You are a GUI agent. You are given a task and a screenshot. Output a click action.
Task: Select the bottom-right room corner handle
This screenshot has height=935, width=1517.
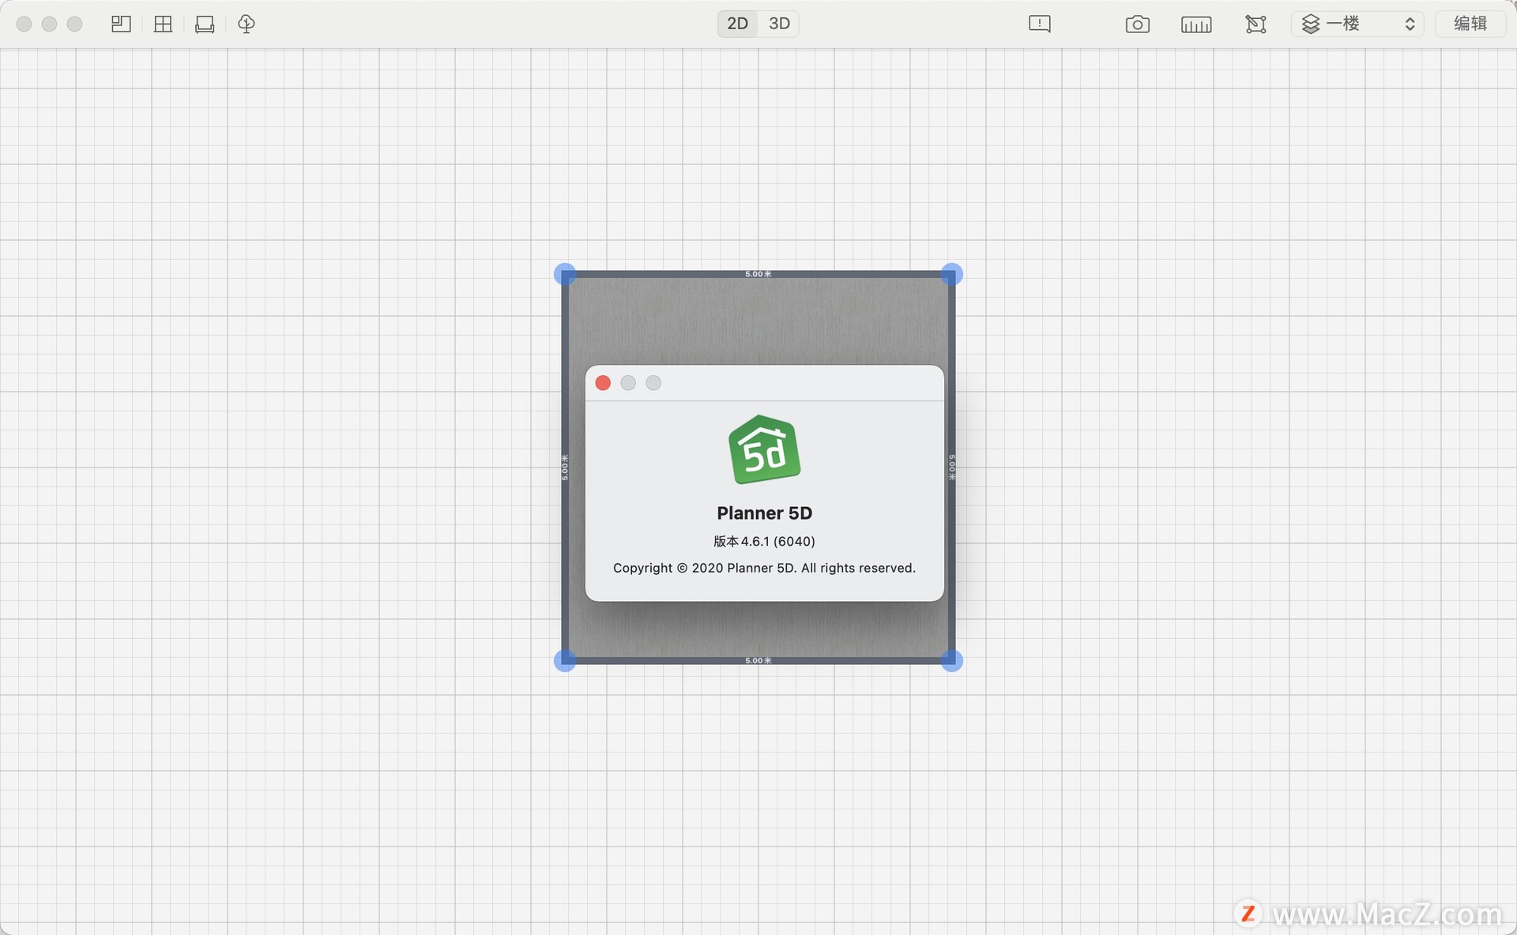click(951, 660)
